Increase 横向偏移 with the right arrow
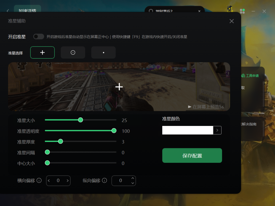Screen dimensions: 275x206 coord(68,181)
